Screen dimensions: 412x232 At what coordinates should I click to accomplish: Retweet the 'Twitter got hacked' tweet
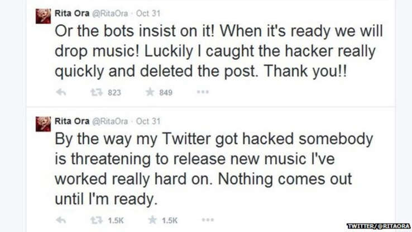(x=97, y=220)
